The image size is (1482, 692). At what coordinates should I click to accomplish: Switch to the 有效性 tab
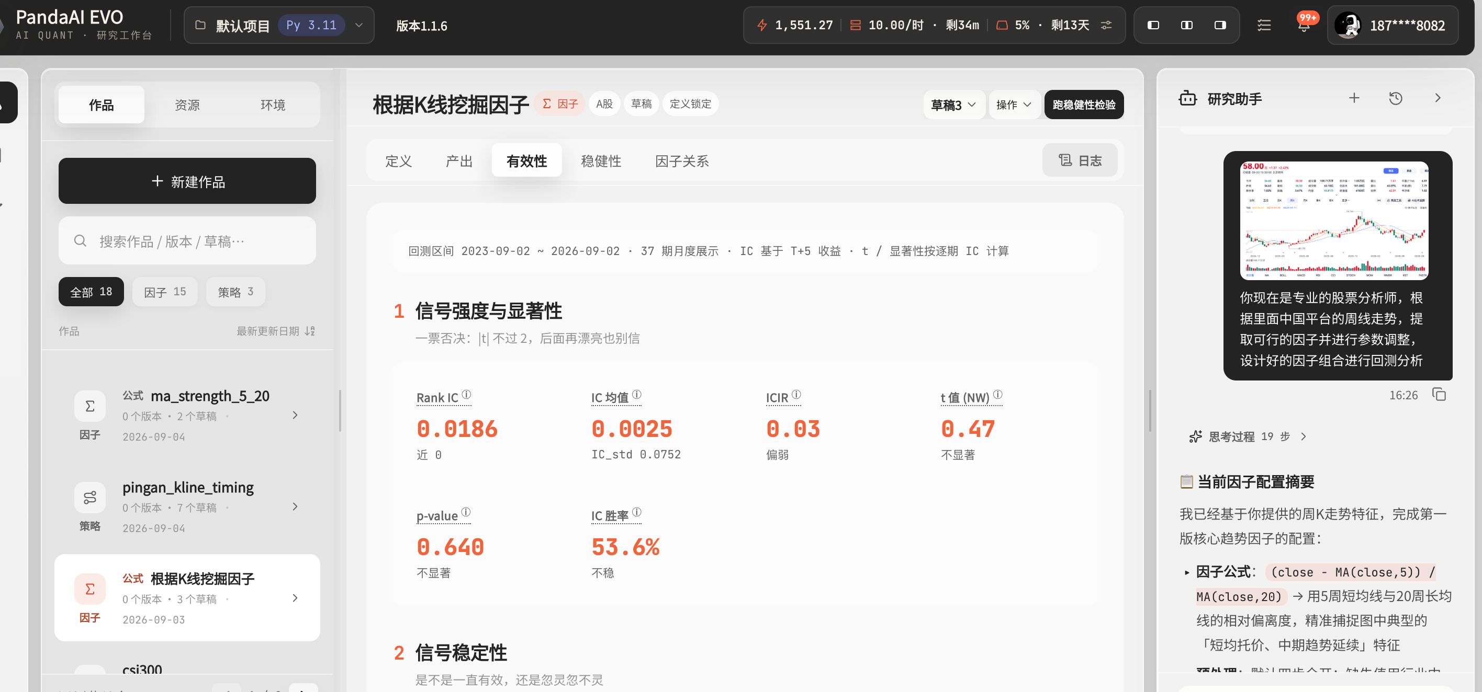point(526,161)
